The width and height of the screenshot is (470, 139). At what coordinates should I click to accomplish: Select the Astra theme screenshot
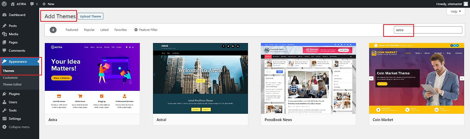[92, 78]
